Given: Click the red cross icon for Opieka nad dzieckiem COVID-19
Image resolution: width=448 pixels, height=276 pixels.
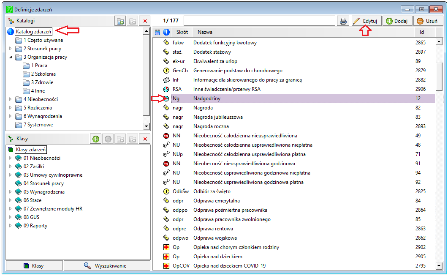Looking at the screenshot, I should [x=166, y=266].
